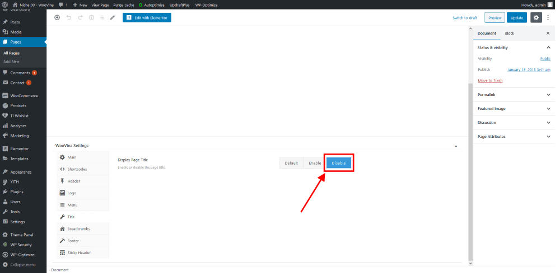
Task: Open Analytics in the admin sidebar
Action: coord(23,126)
